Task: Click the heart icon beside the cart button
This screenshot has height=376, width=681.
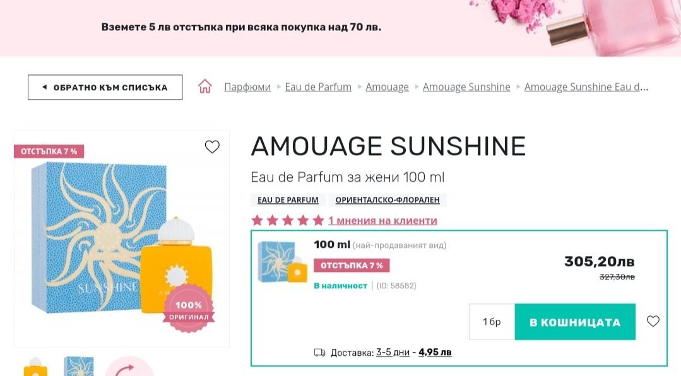Action: pyautogui.click(x=653, y=322)
